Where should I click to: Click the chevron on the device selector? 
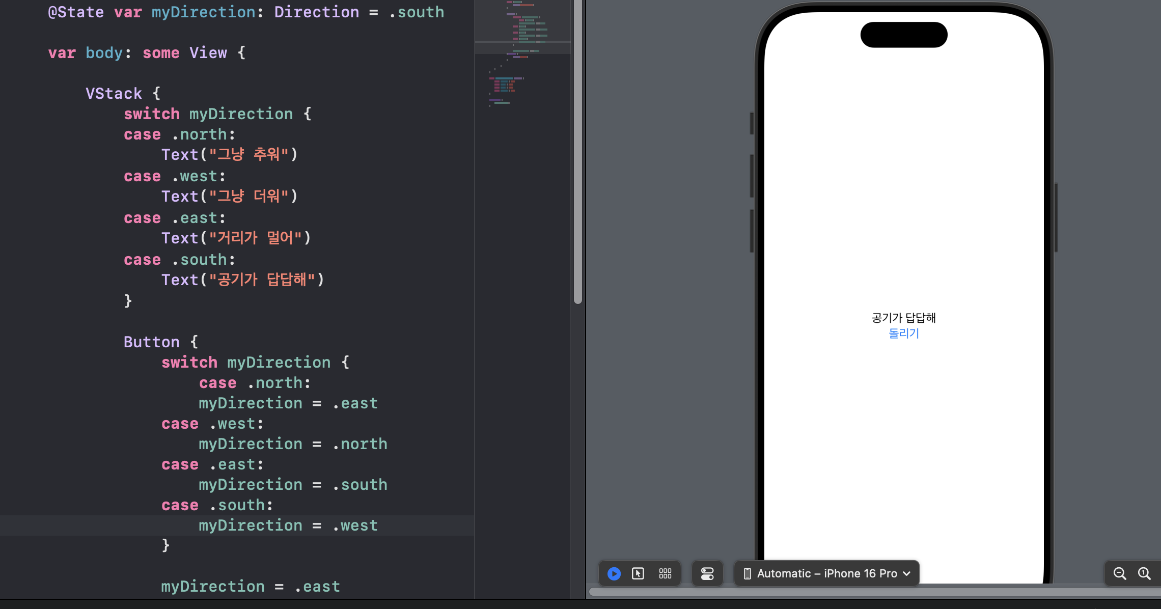pyautogui.click(x=907, y=574)
